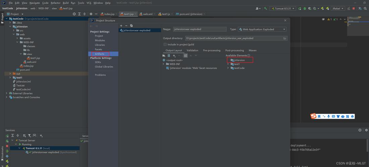369x167 pixels.
Task: Switch to the Validation tab
Action: [x=192, y=50]
